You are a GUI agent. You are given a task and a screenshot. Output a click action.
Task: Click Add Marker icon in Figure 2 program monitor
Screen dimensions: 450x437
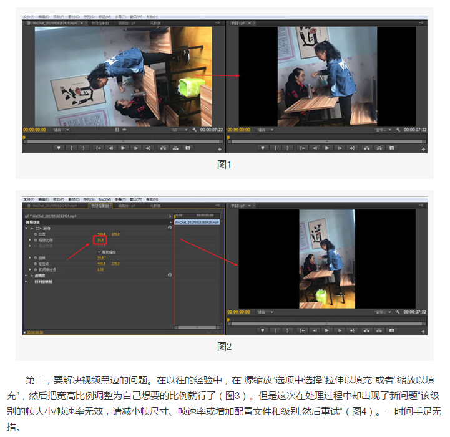pyautogui.click(x=262, y=330)
